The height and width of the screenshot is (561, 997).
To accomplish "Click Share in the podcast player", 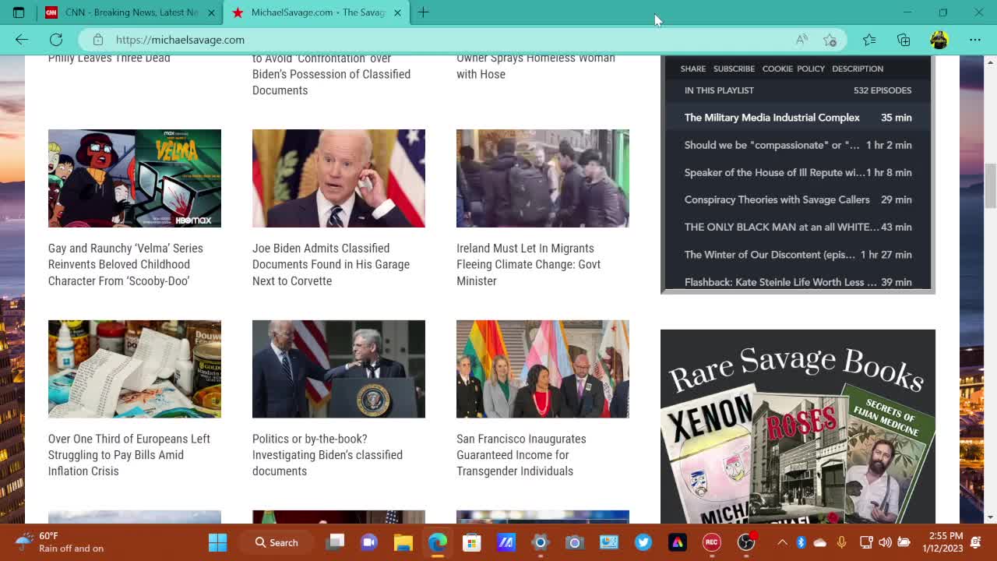I will tap(693, 69).
